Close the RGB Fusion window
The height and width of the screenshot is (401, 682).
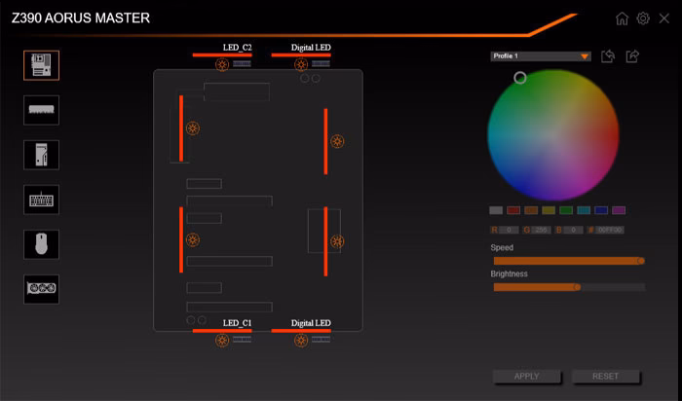(x=663, y=18)
